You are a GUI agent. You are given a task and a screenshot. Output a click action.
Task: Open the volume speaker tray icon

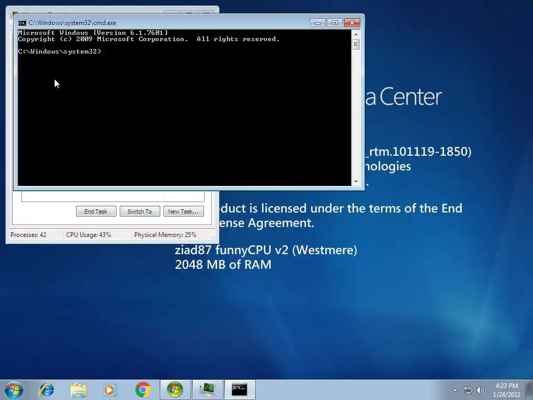tap(480, 390)
